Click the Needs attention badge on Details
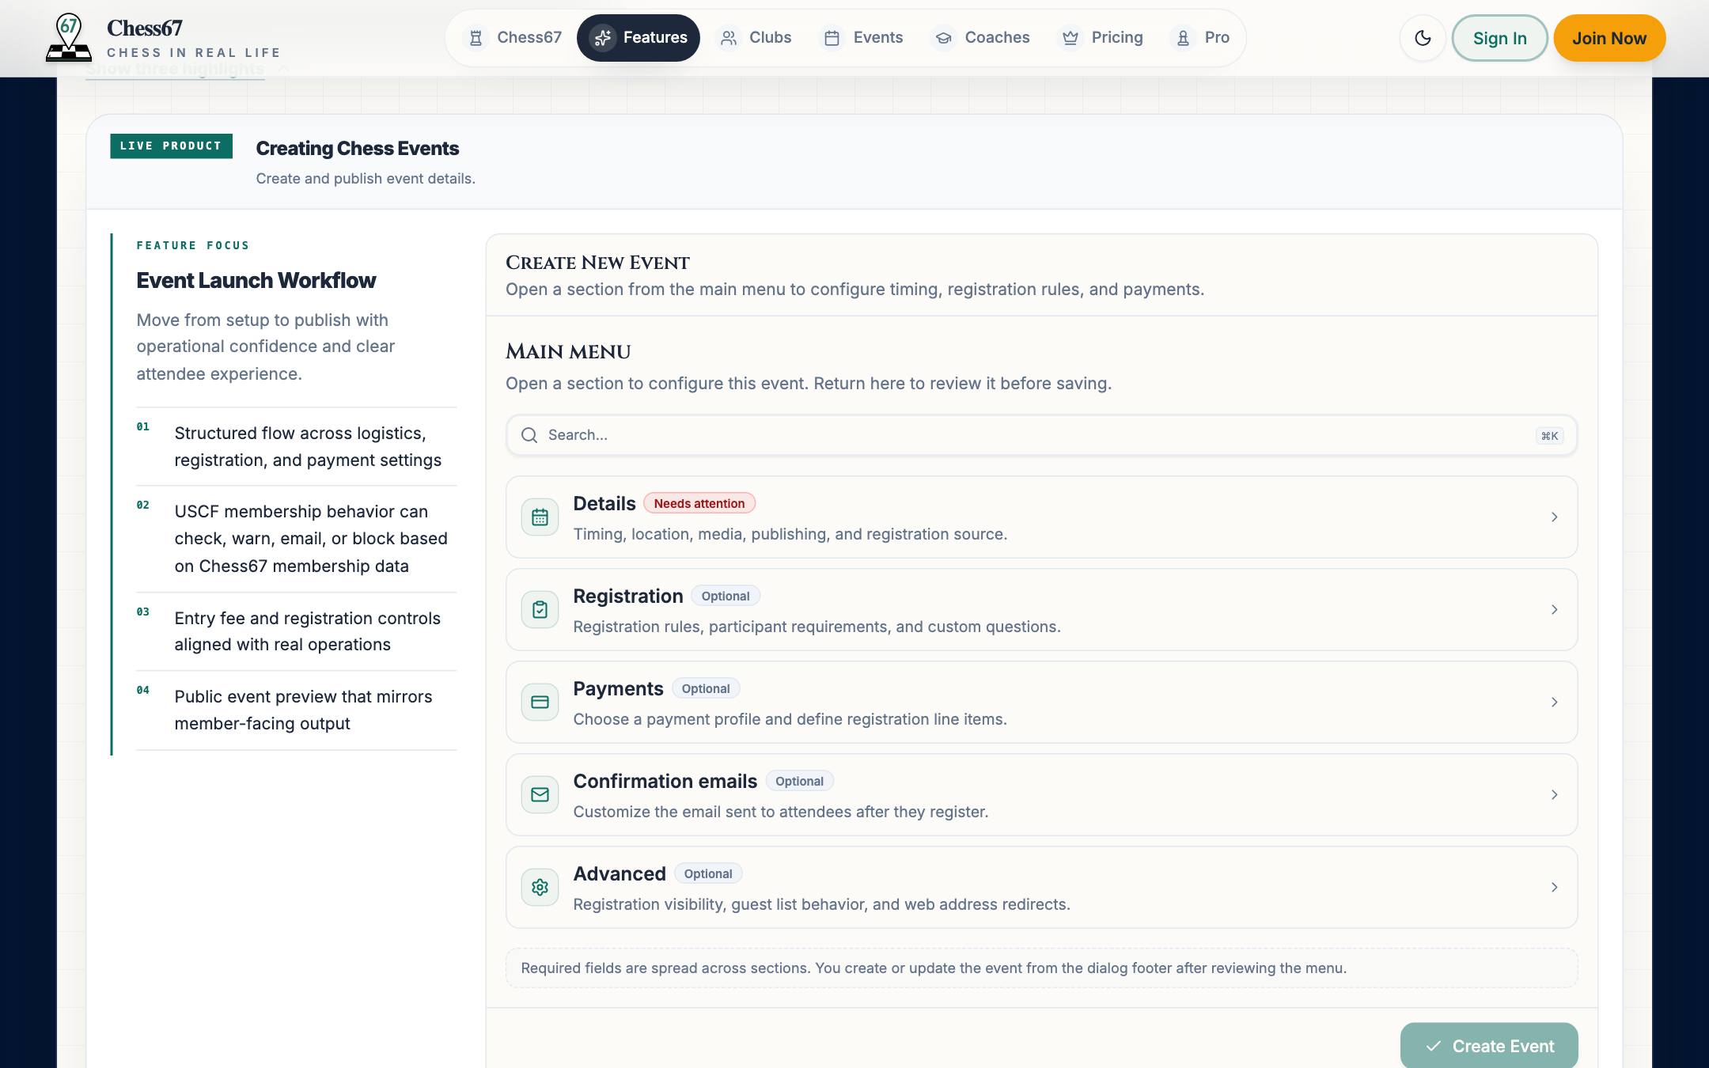1709x1068 pixels. coord(699,503)
